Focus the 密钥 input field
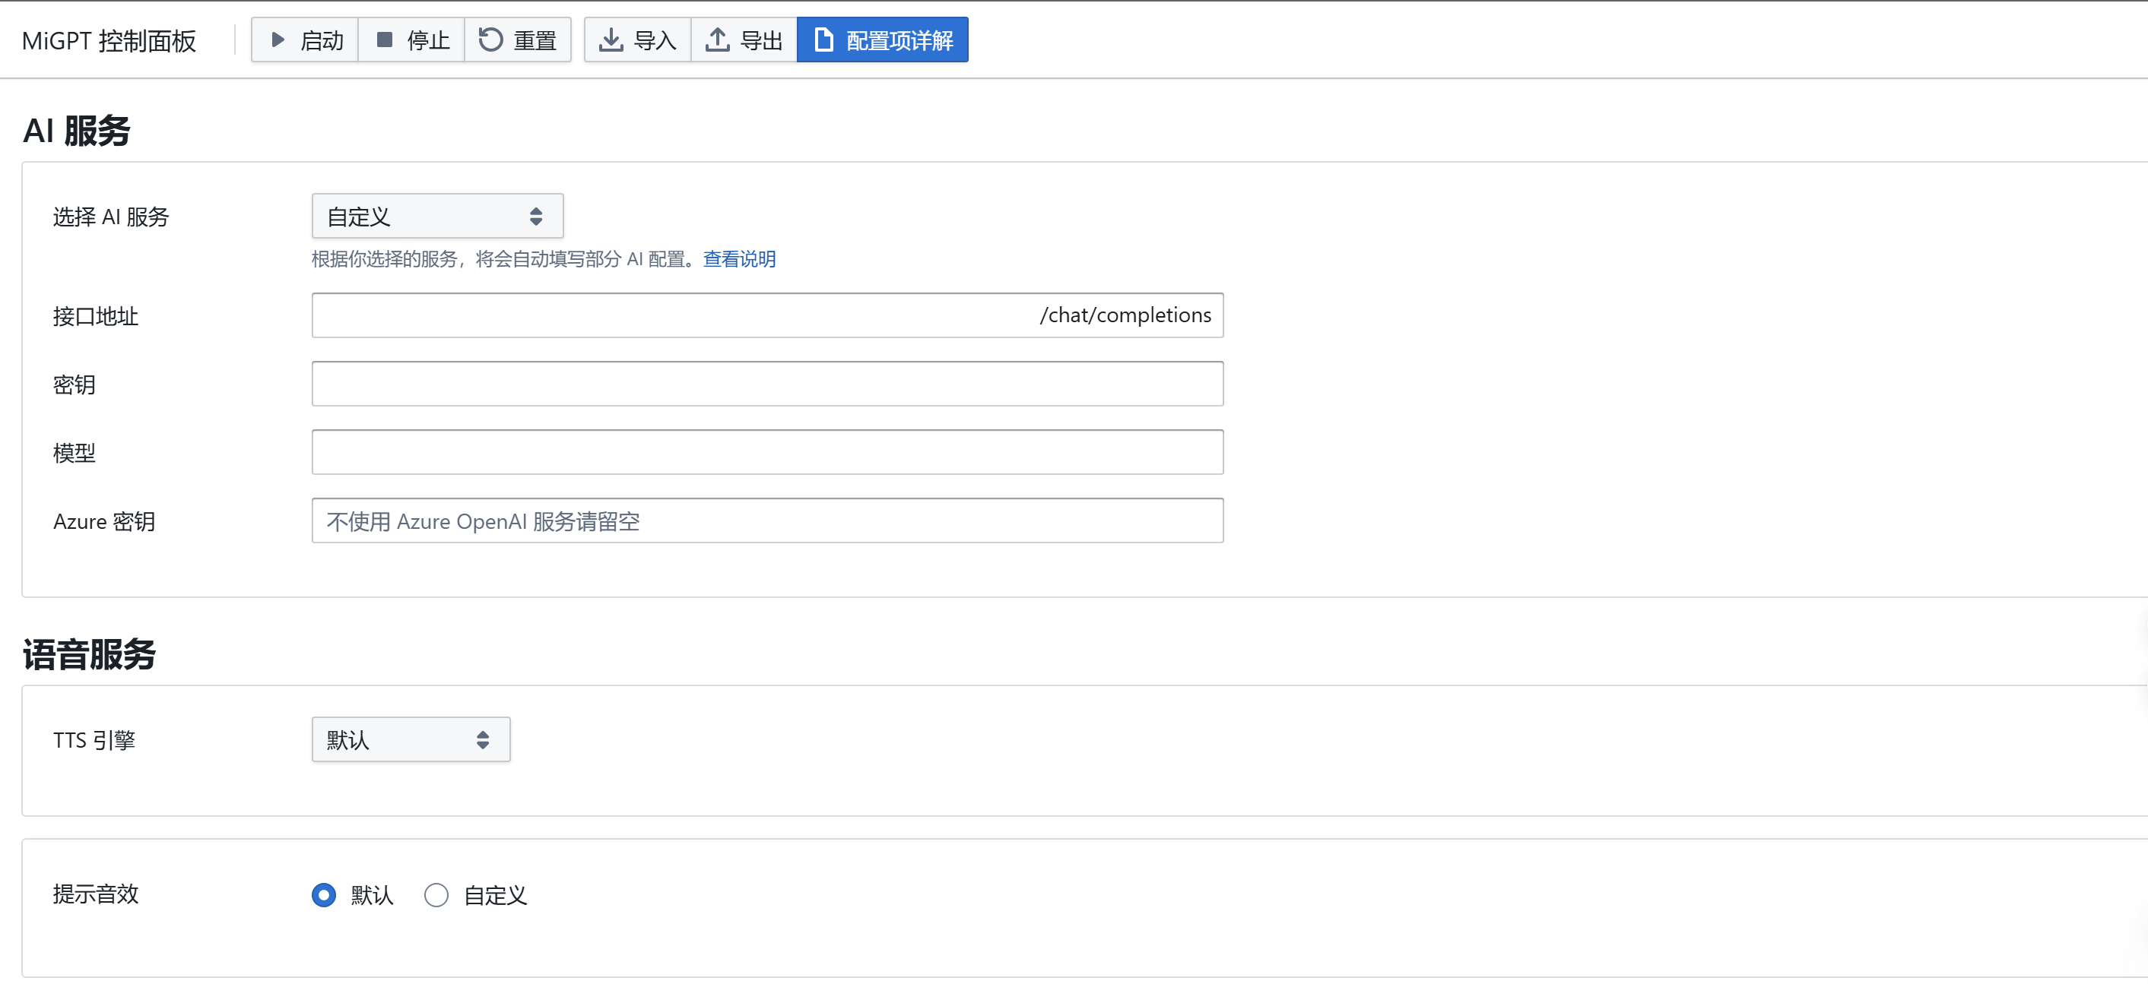 pyautogui.click(x=767, y=383)
